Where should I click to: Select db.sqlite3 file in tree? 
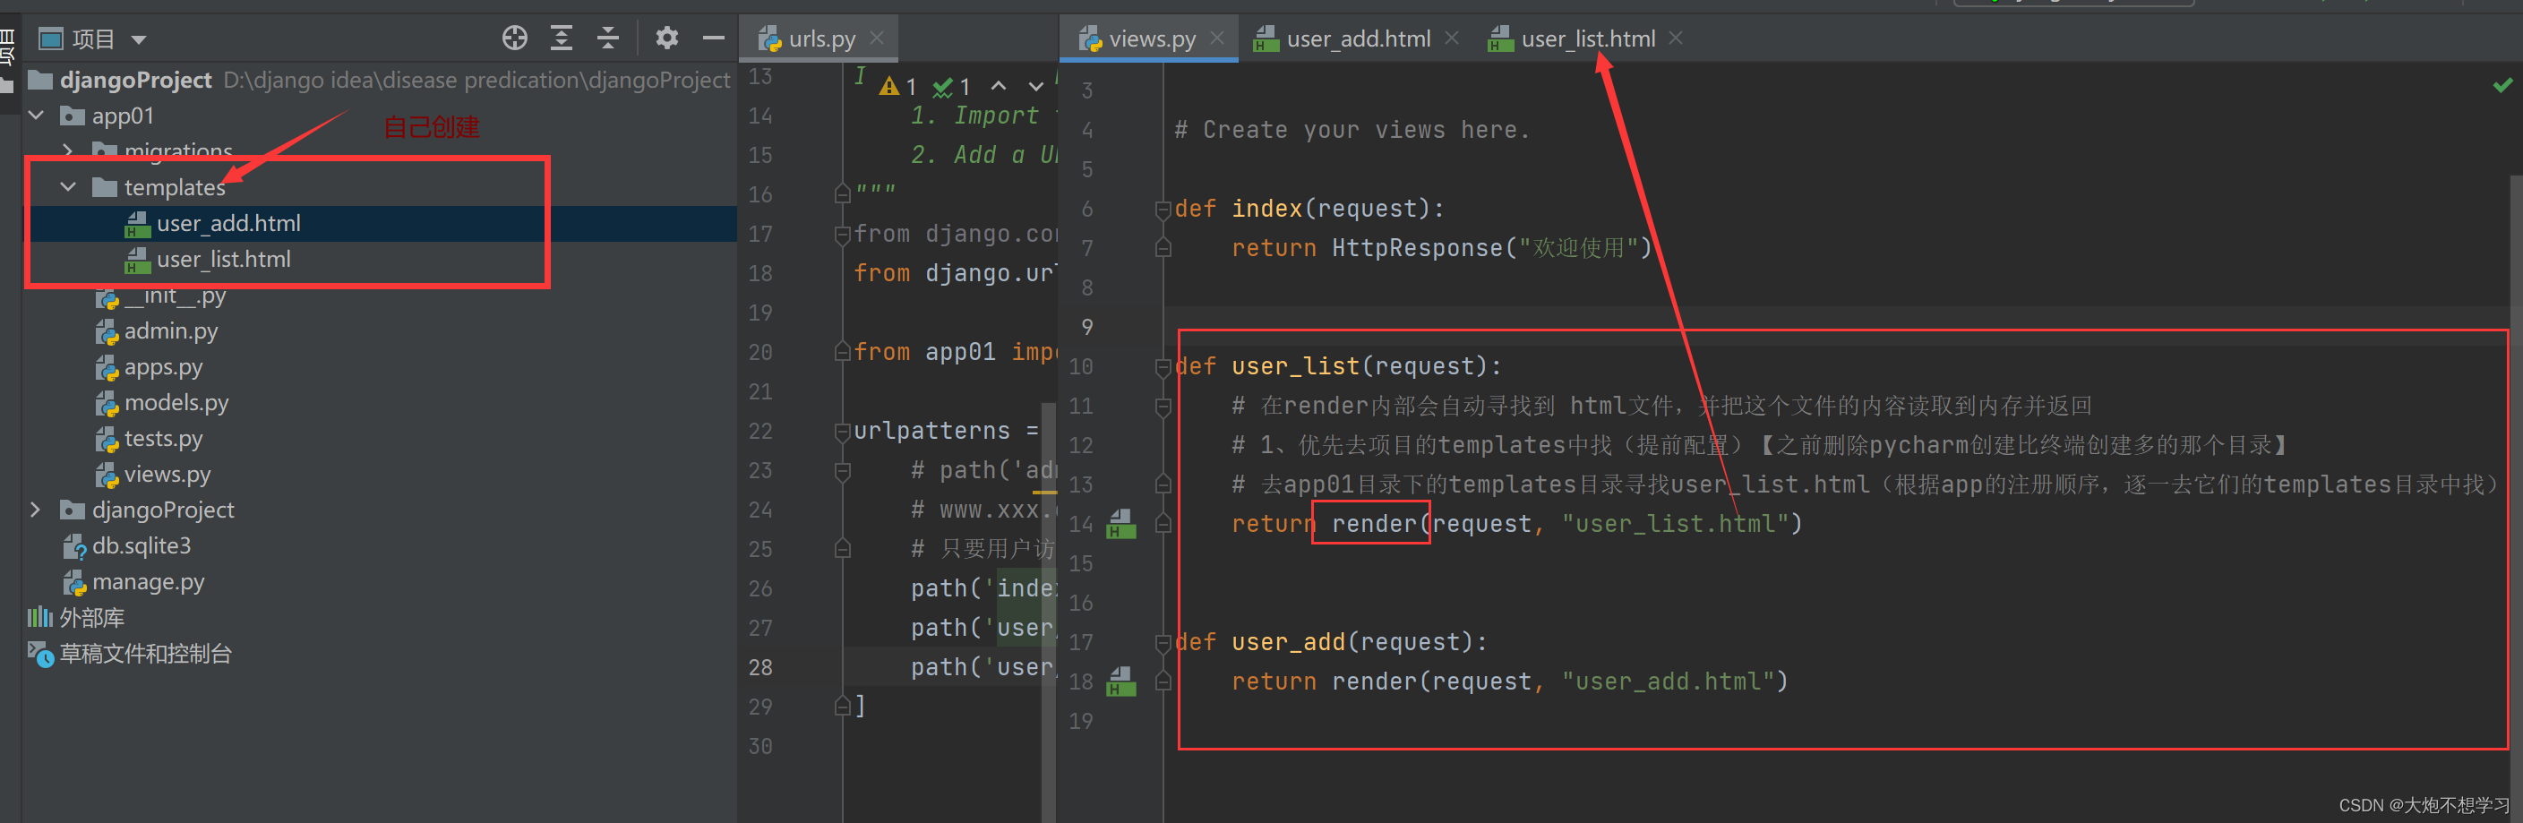click(141, 545)
